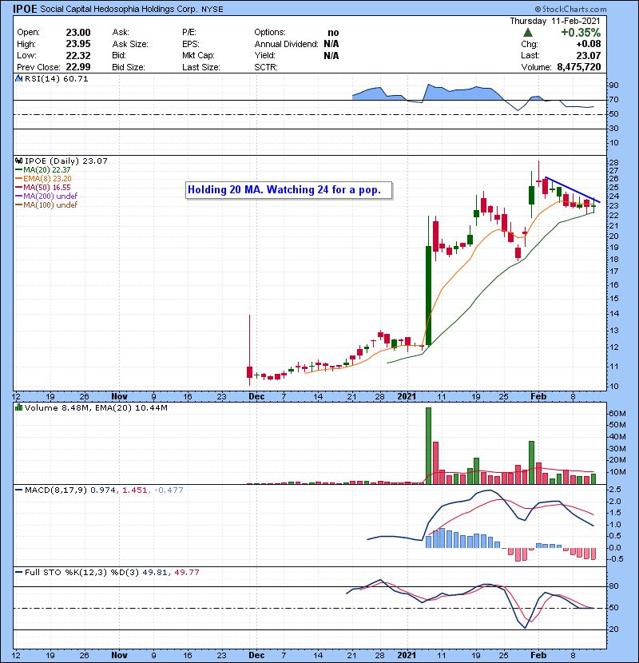Click the Volume 8.48M, EMA(20) 10.44M label
This screenshot has height=663, width=639.
(96, 407)
